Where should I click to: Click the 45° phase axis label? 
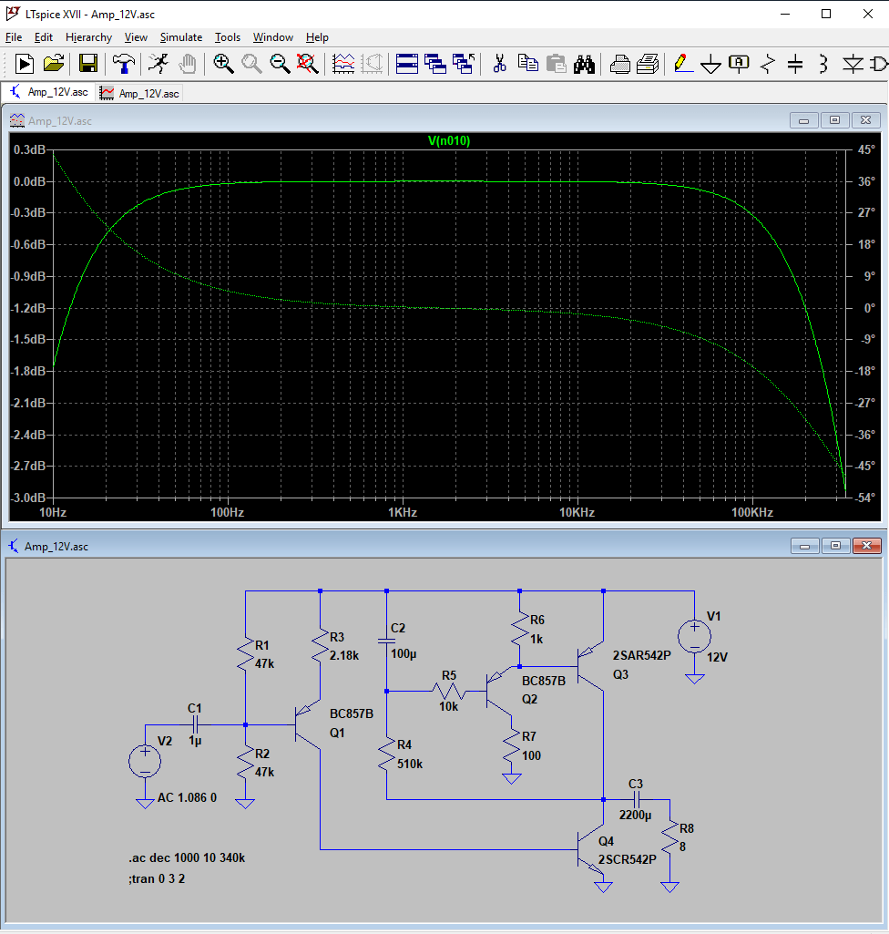click(867, 149)
